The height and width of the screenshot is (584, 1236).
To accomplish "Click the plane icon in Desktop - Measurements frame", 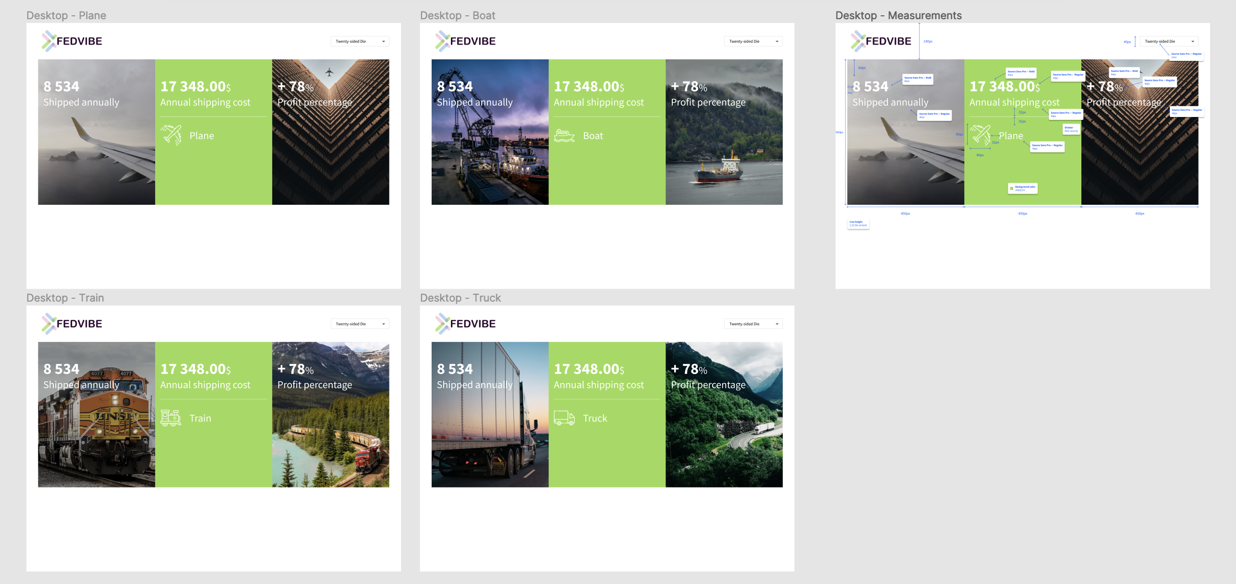I will click(x=980, y=135).
